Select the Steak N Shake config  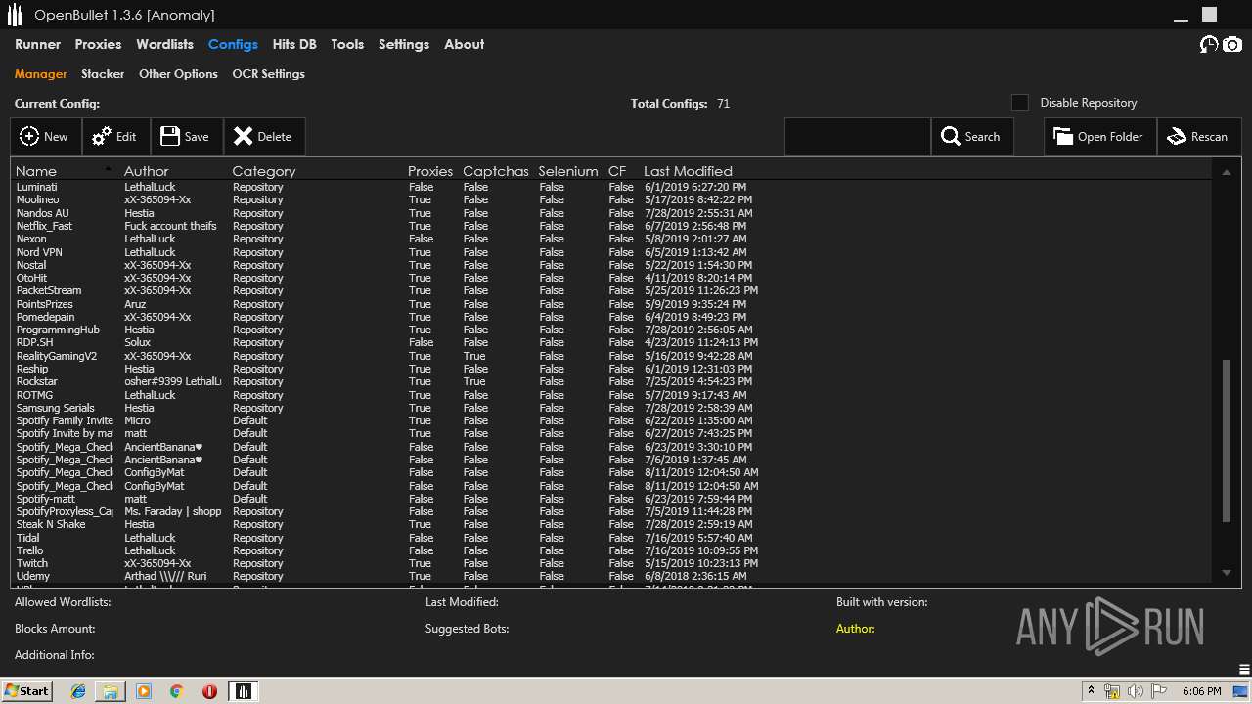(613, 525)
